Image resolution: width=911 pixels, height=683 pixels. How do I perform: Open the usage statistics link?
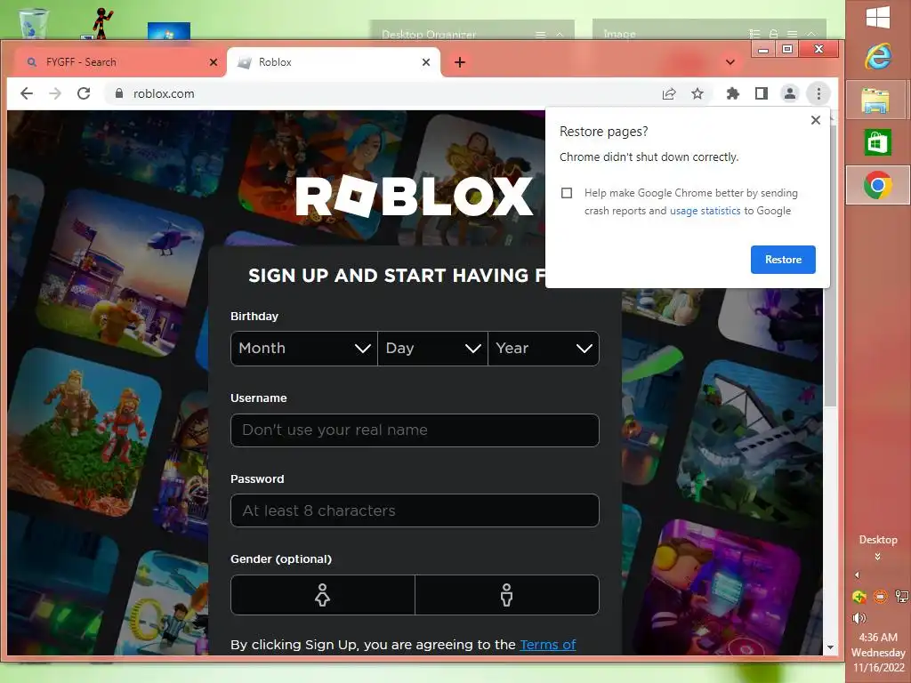(x=705, y=211)
